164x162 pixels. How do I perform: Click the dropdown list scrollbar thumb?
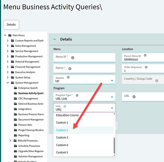114,145
